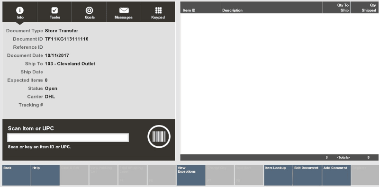Click the Item ID column header
The height and width of the screenshot is (187, 379).
click(200, 8)
